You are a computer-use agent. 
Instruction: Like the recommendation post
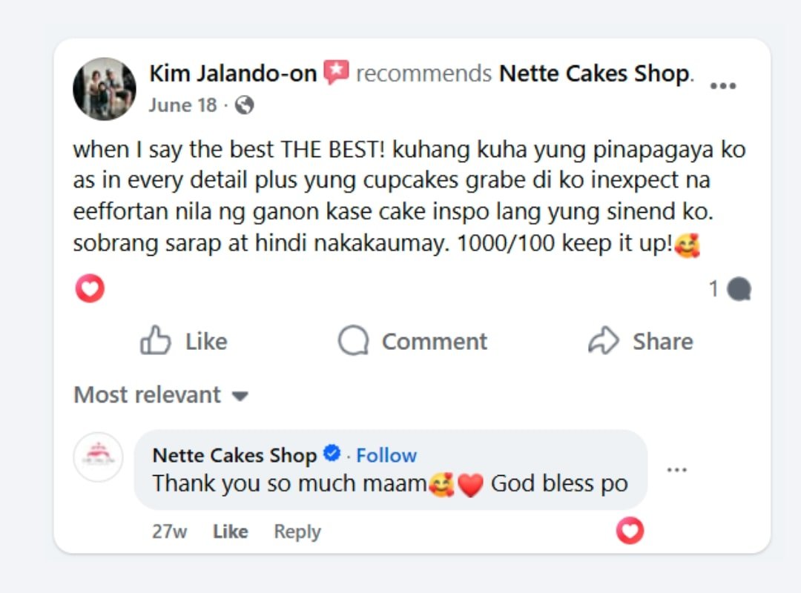tap(184, 341)
